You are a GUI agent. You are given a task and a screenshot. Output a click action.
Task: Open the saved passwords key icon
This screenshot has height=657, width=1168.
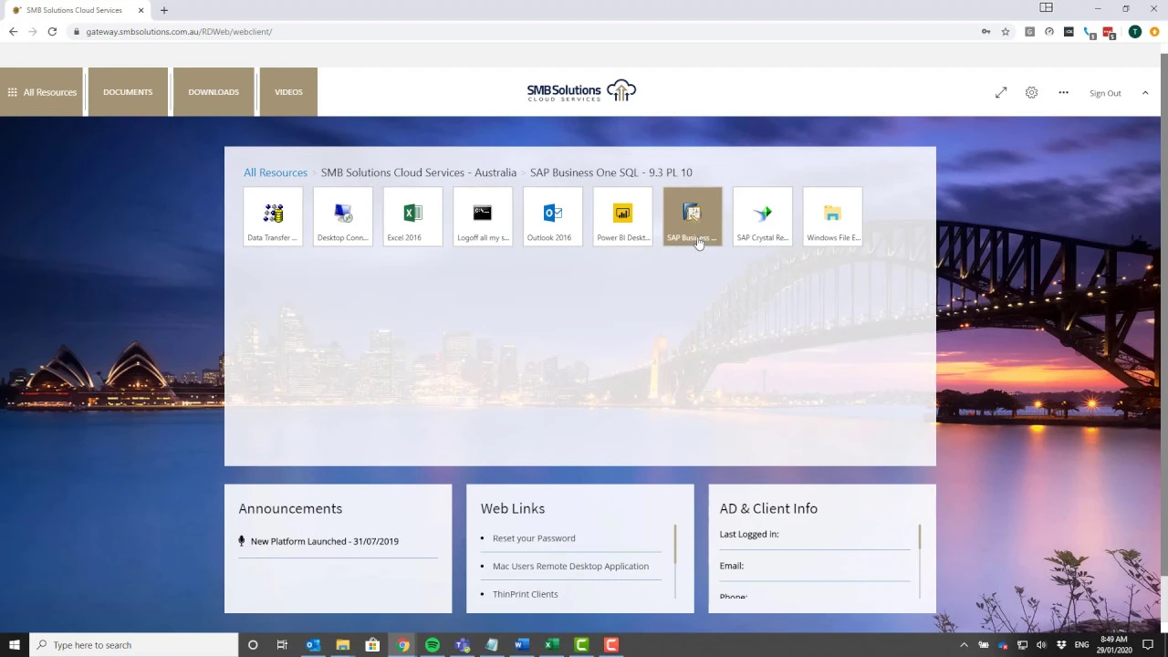coord(985,32)
